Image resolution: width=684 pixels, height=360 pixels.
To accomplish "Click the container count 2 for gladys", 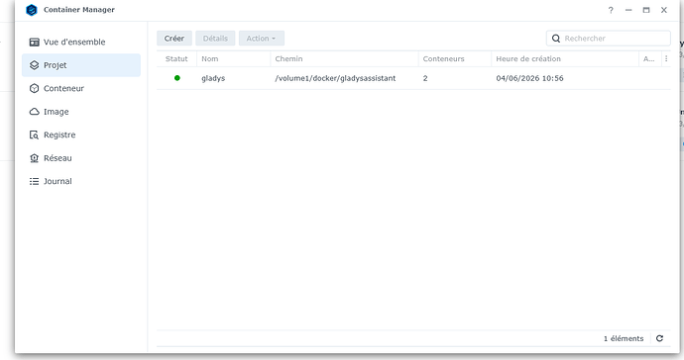I will (x=425, y=78).
